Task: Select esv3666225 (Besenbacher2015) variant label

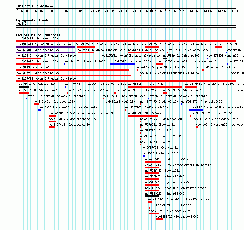Action: coord(217,119)
